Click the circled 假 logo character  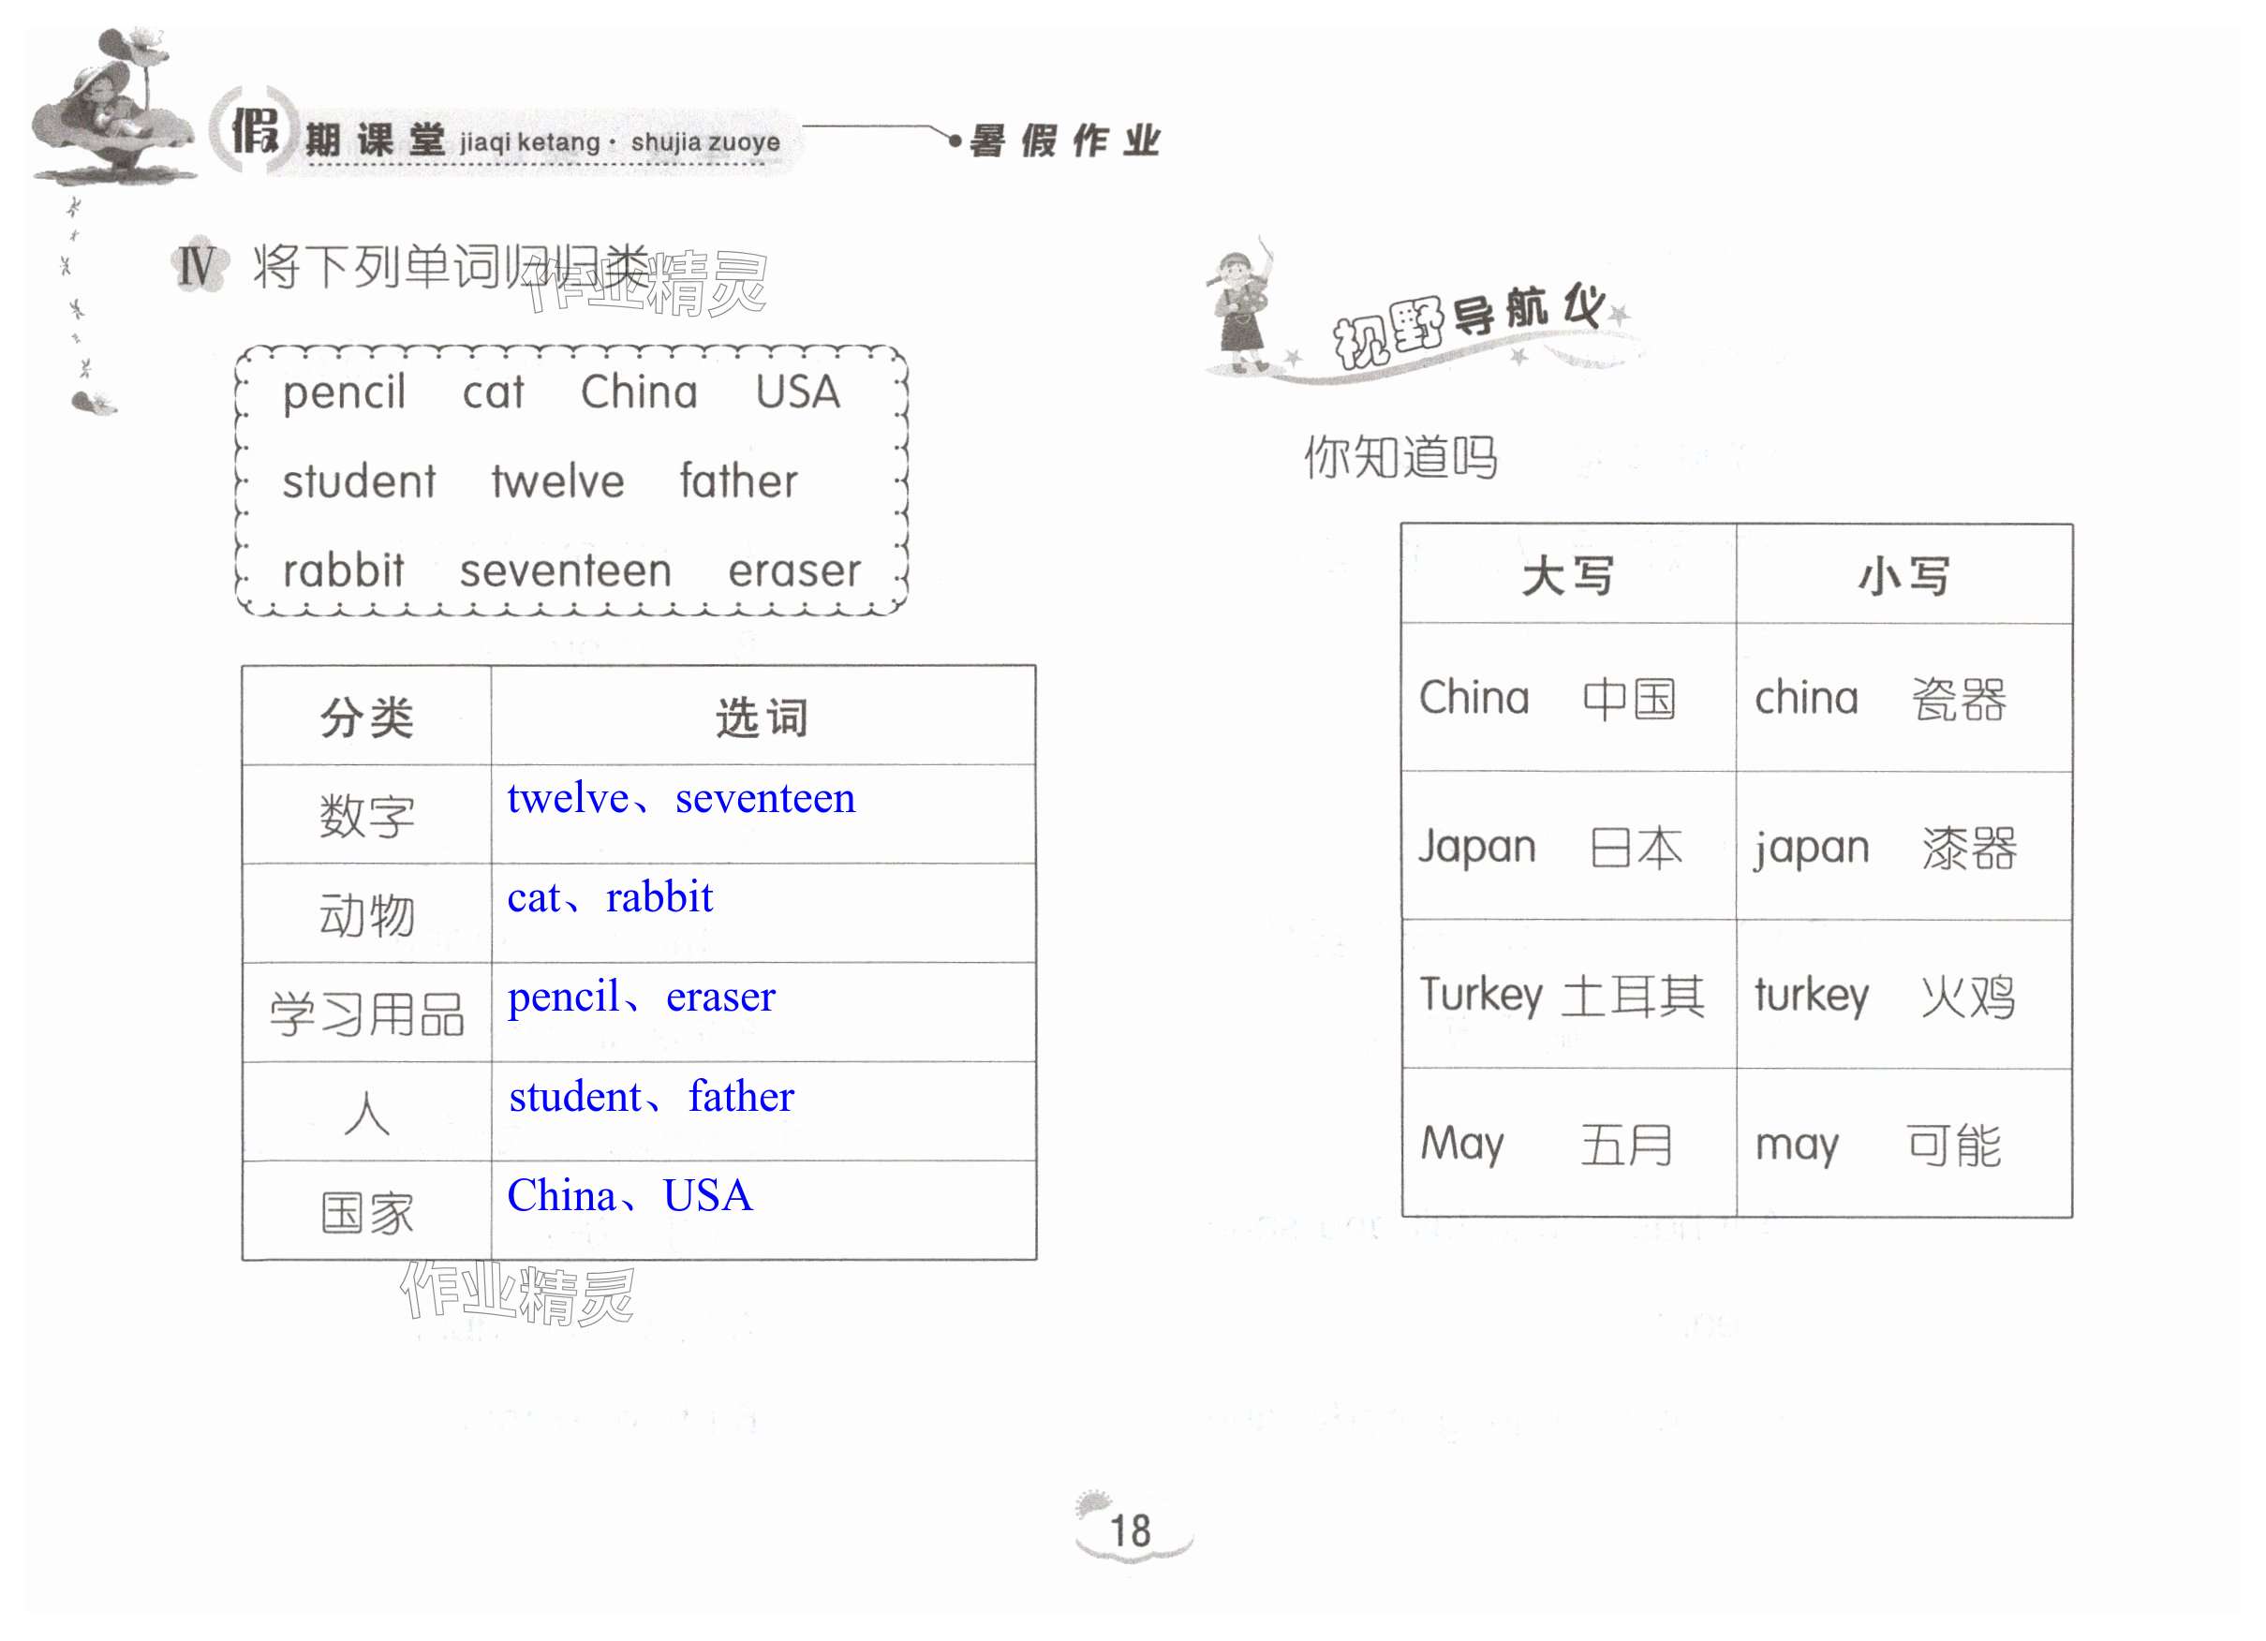pos(254,131)
